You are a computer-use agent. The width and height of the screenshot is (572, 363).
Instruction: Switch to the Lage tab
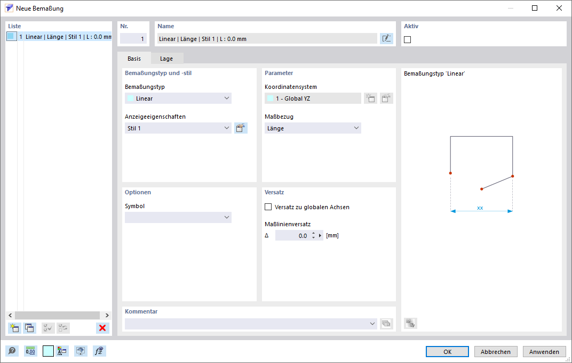pos(166,59)
